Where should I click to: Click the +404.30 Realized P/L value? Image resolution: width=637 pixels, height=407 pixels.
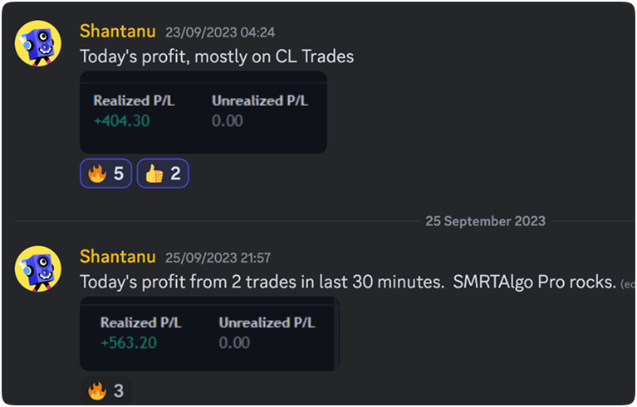[x=121, y=121]
